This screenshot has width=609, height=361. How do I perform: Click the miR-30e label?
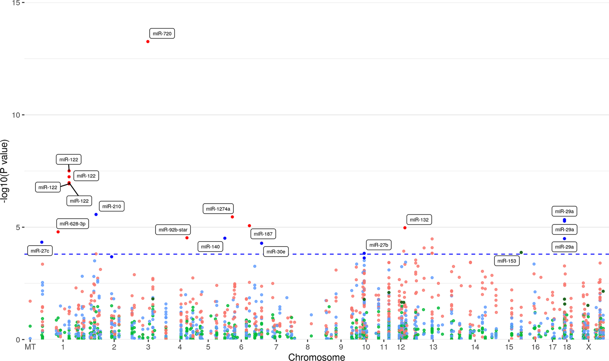click(276, 252)
